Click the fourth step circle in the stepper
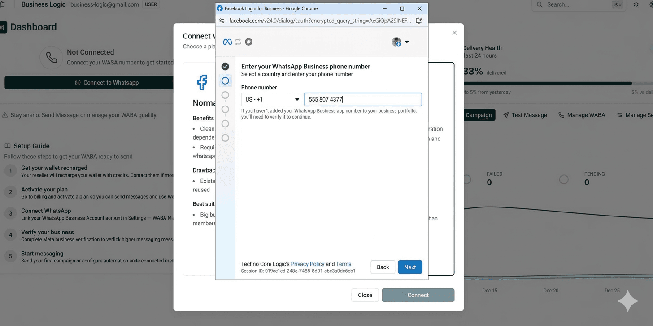The image size is (653, 326). coord(225,109)
